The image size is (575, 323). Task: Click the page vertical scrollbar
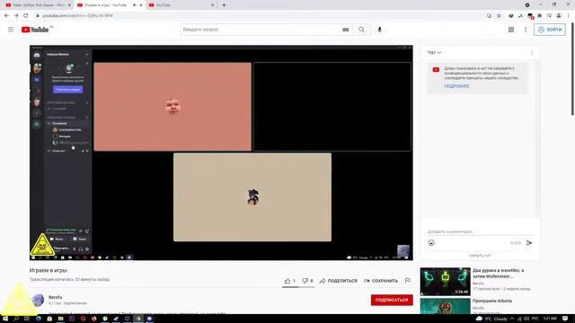click(x=572, y=68)
